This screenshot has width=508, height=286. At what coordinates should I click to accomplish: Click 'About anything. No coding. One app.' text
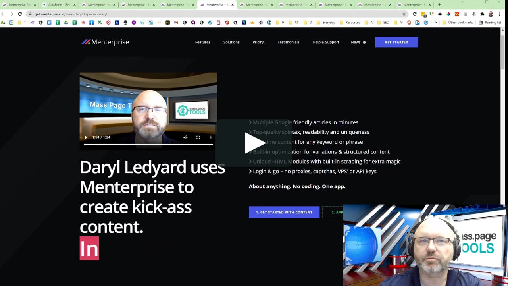click(x=297, y=186)
